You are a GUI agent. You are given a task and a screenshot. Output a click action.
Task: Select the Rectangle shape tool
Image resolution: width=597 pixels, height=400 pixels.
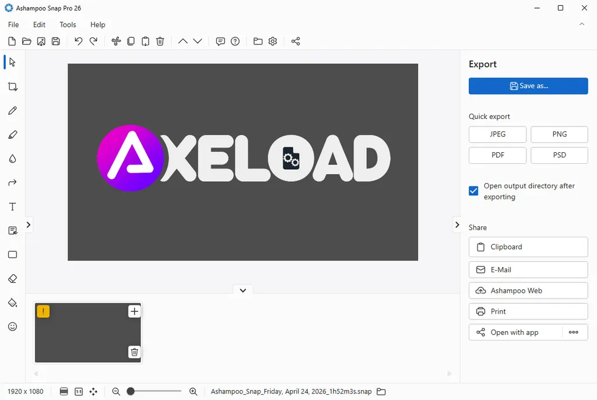13,254
